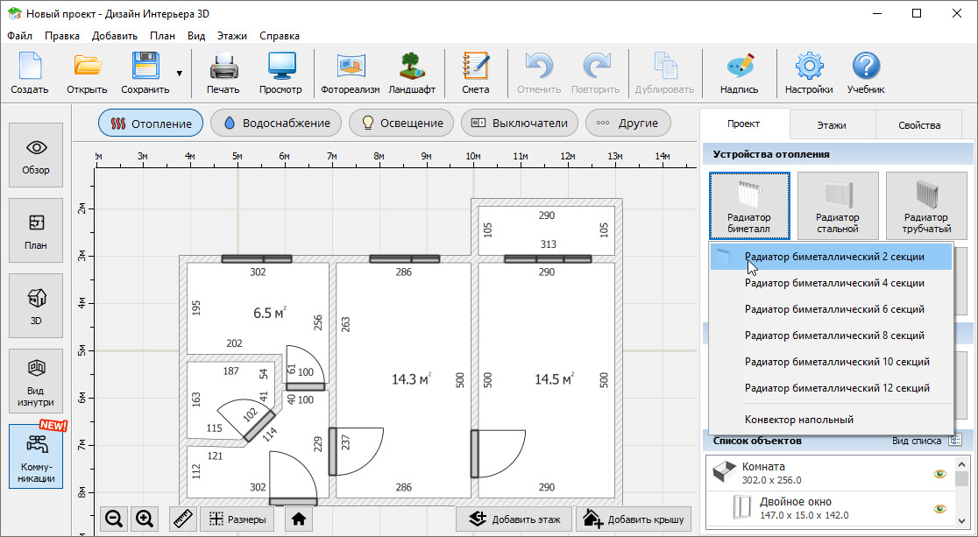Hide the Двойное окно object
Viewport: 978px width, 537px height.
click(940, 508)
